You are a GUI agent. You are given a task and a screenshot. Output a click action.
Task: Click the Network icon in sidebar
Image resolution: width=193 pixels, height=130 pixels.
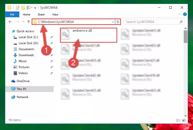tap(13, 97)
